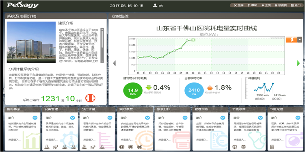
Task: Select the 报表打印 card header
Action: (x=173, y=109)
